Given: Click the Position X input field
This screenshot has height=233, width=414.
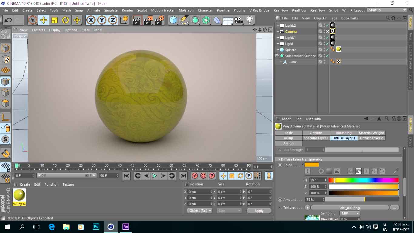Looking at the screenshot, I should pyautogui.click(x=200, y=192).
